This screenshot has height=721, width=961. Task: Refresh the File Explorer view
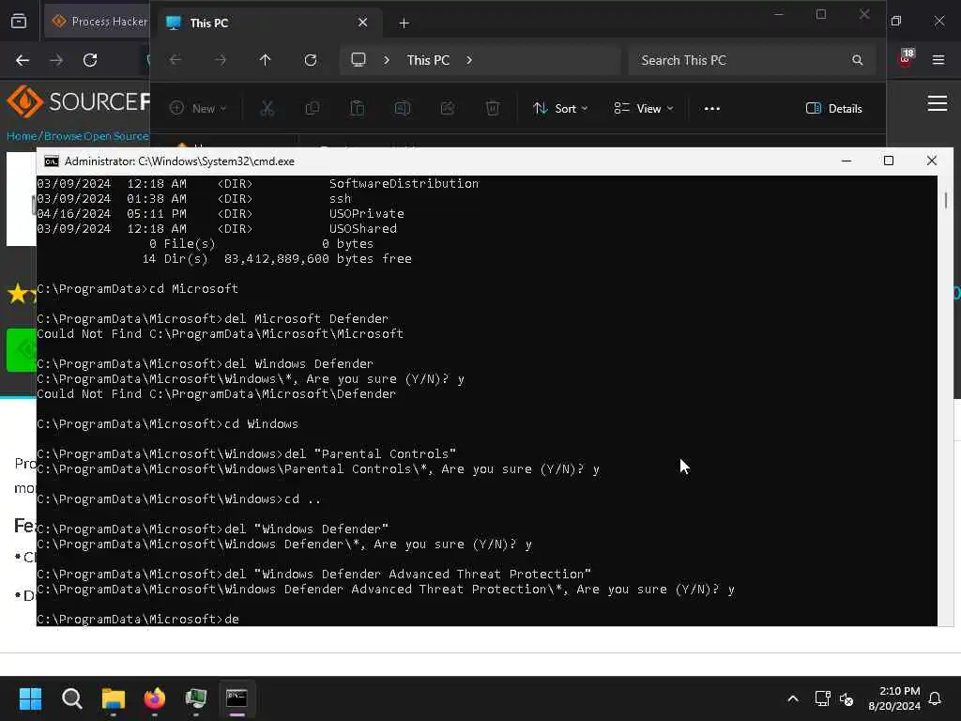(311, 60)
